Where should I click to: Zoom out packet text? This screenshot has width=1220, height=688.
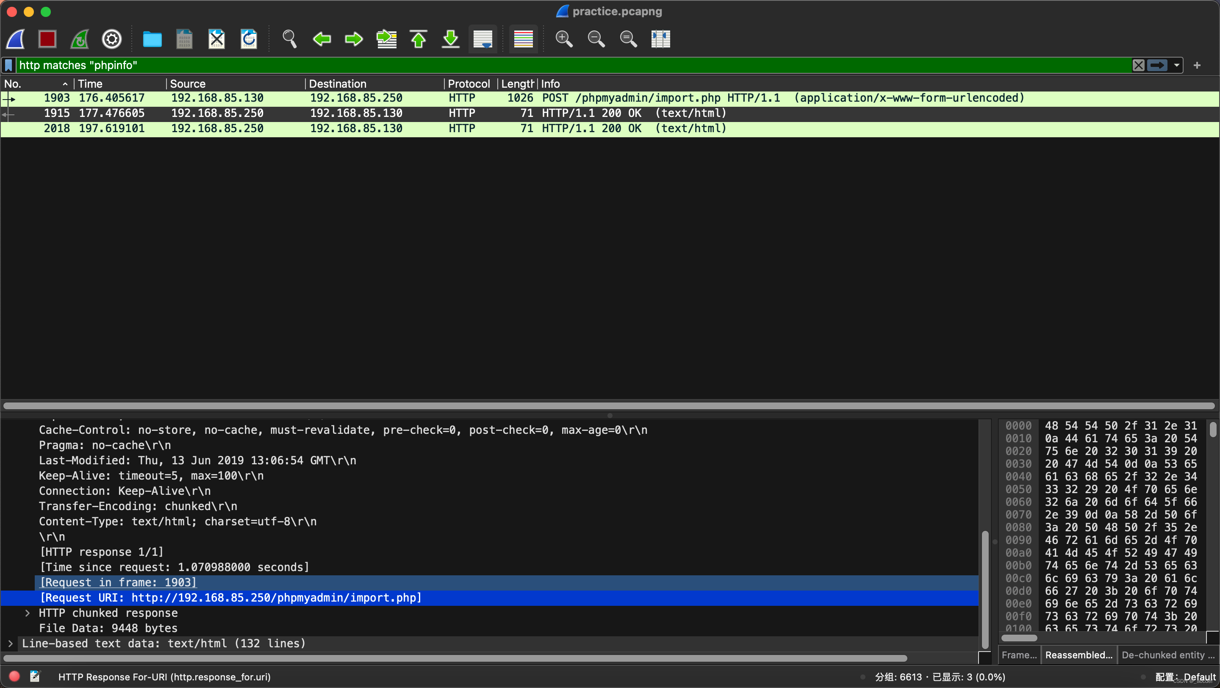pos(596,39)
